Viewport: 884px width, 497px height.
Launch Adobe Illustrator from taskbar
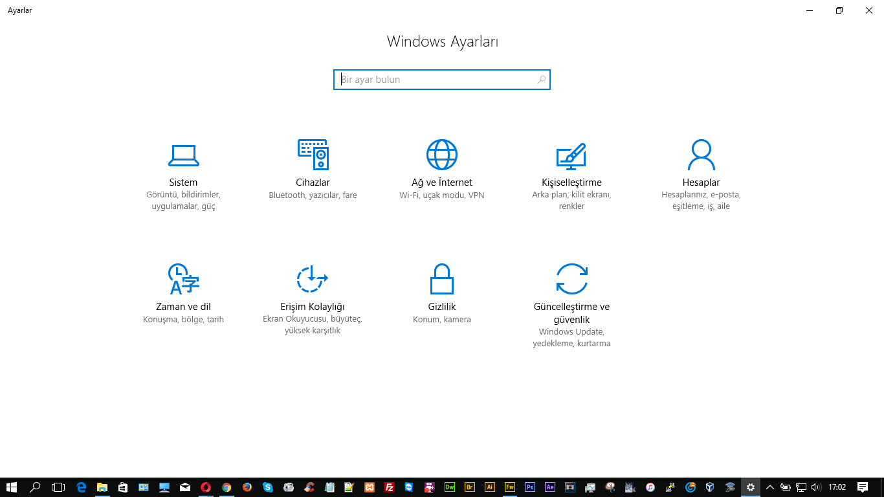point(490,487)
